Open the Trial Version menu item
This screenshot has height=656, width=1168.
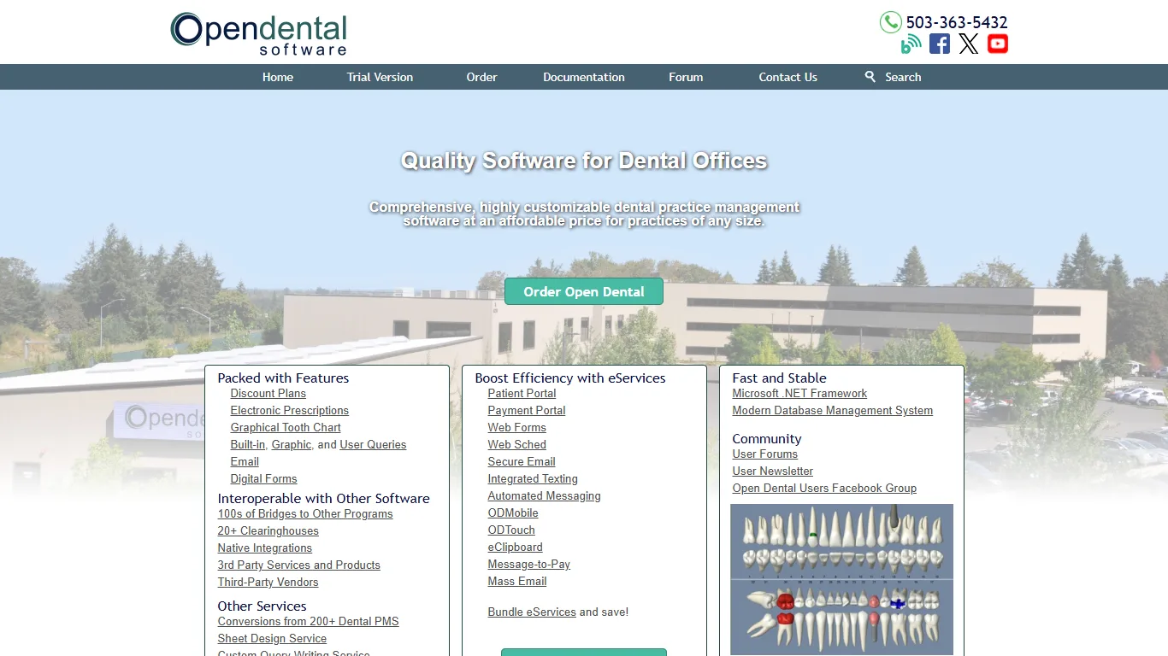click(380, 77)
